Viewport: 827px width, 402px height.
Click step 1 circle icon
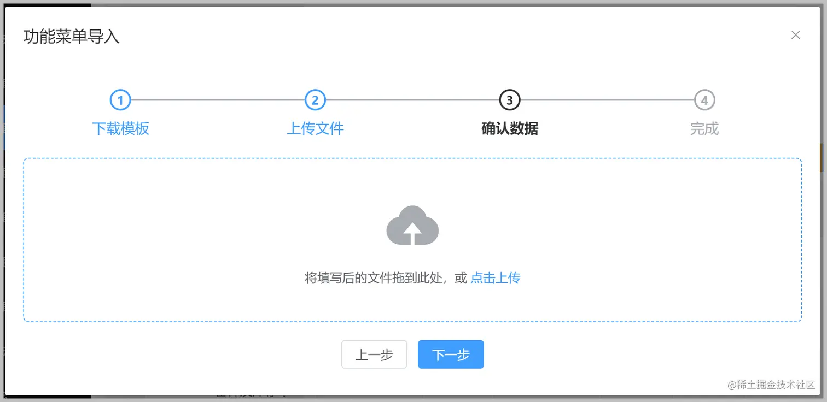click(120, 100)
